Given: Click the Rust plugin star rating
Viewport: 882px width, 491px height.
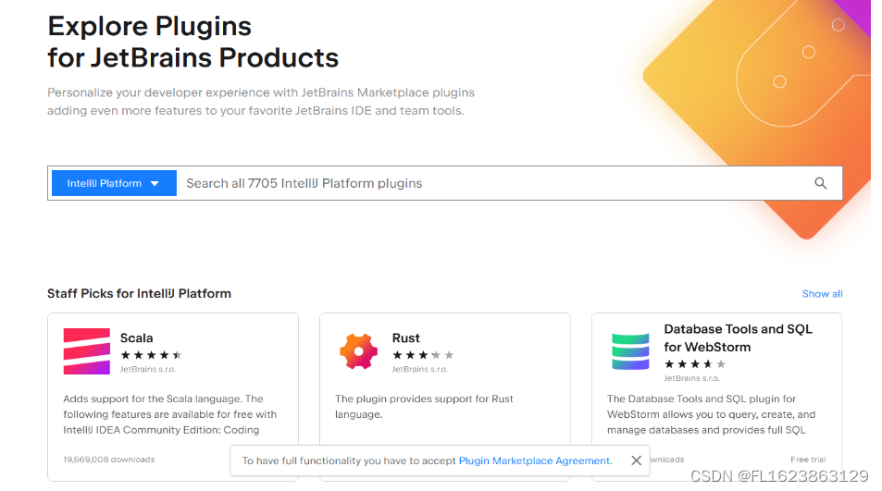Looking at the screenshot, I should (x=423, y=355).
